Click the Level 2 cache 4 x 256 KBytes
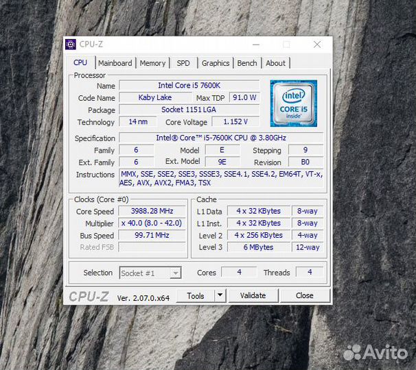The image size is (416, 370). click(259, 235)
